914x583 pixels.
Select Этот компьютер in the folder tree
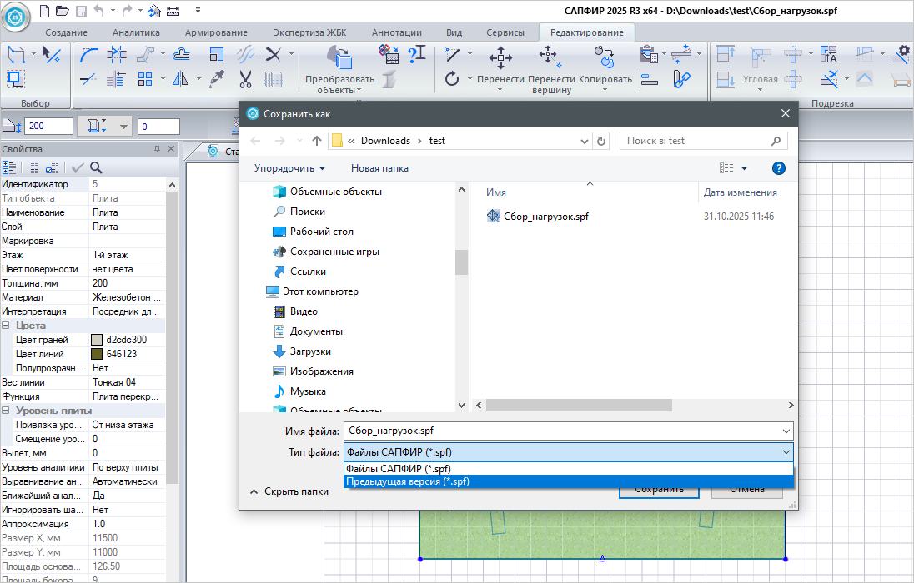320,291
